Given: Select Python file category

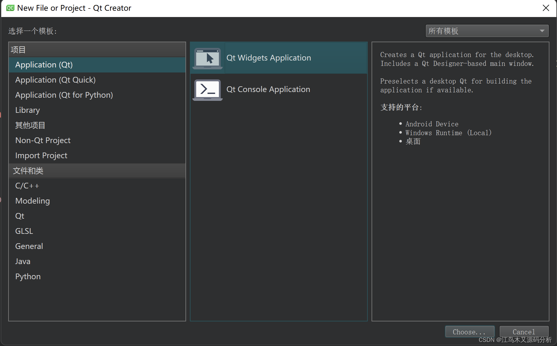Looking at the screenshot, I should click(97, 277).
